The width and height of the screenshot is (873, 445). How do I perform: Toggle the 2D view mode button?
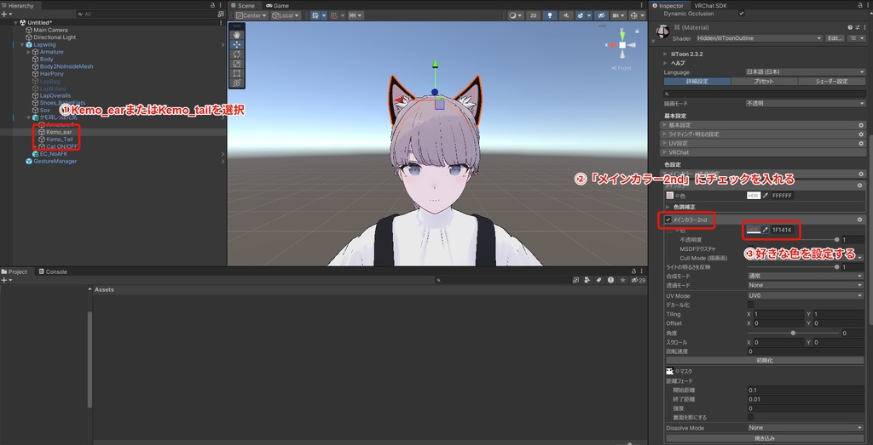tap(534, 15)
